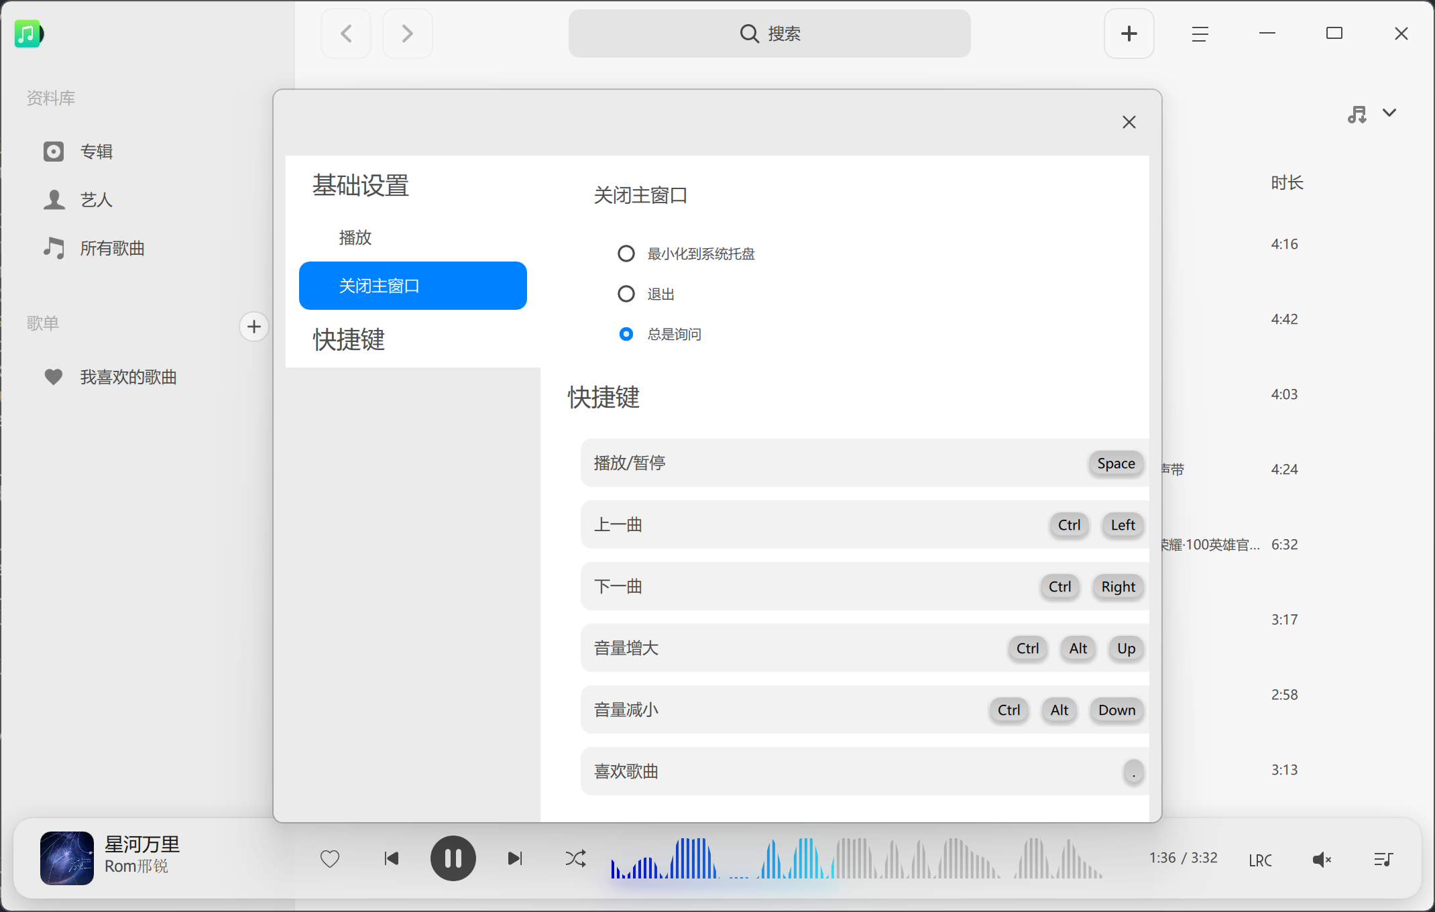1435x912 pixels.
Task: Select 最小化到系统托盘 radio option
Action: [626, 253]
